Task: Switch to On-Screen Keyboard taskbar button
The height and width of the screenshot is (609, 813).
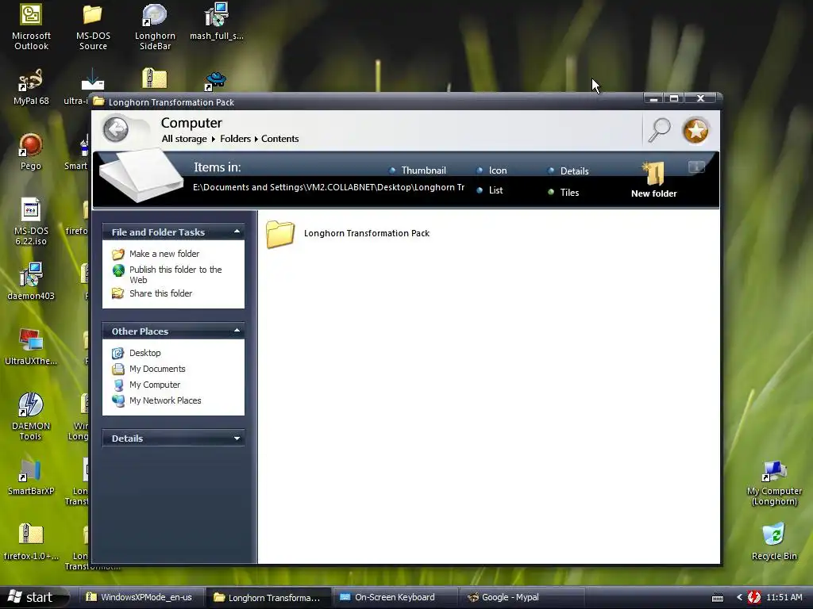Action: (x=395, y=597)
